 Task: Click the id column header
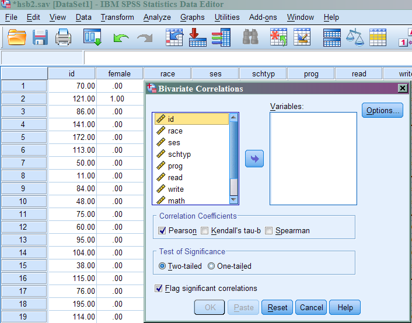coord(71,73)
